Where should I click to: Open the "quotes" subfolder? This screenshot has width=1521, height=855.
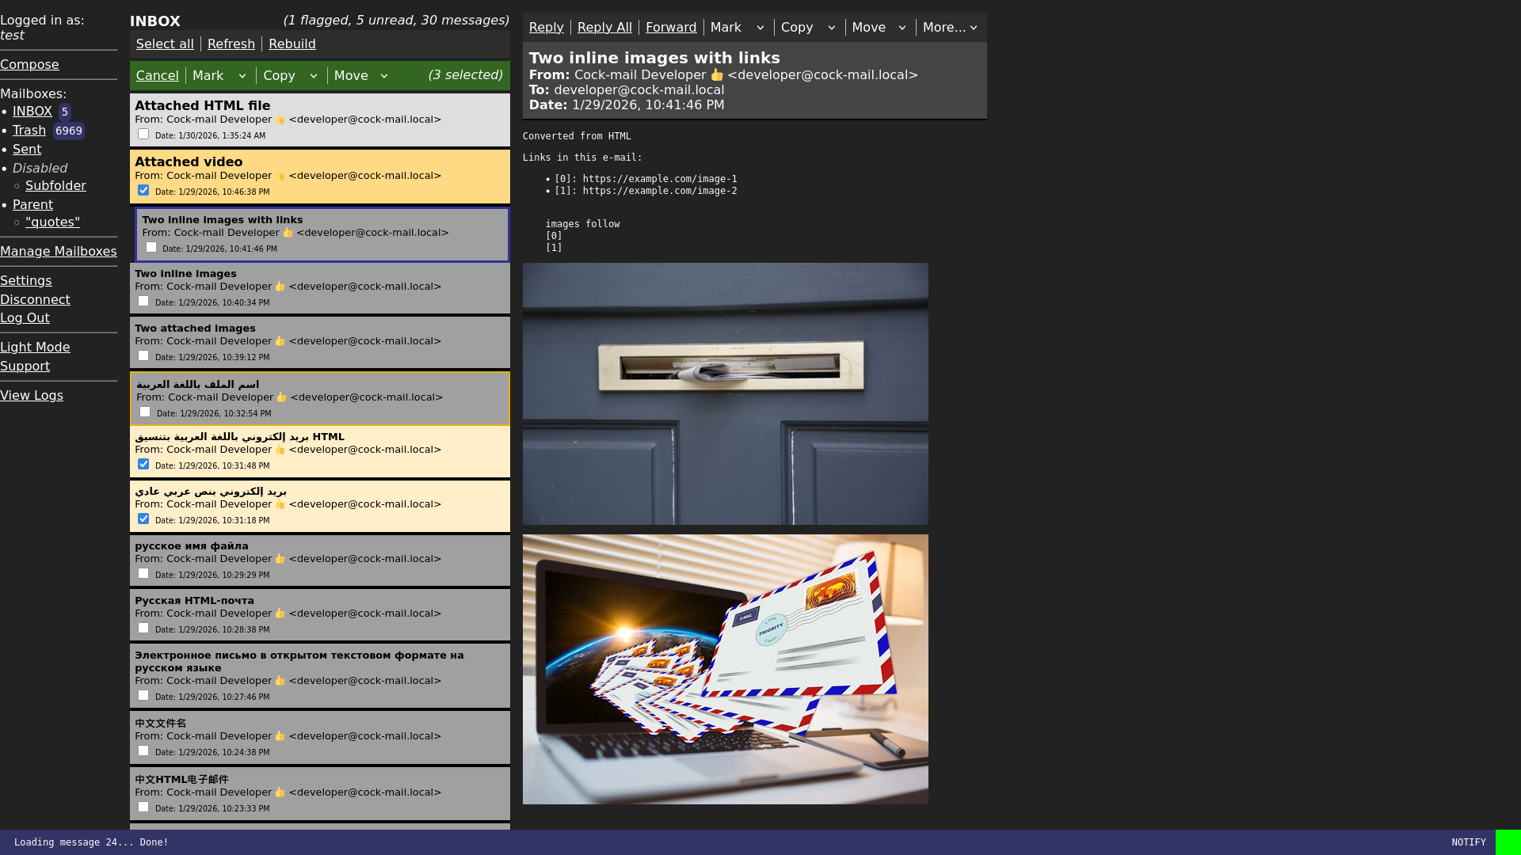point(52,222)
